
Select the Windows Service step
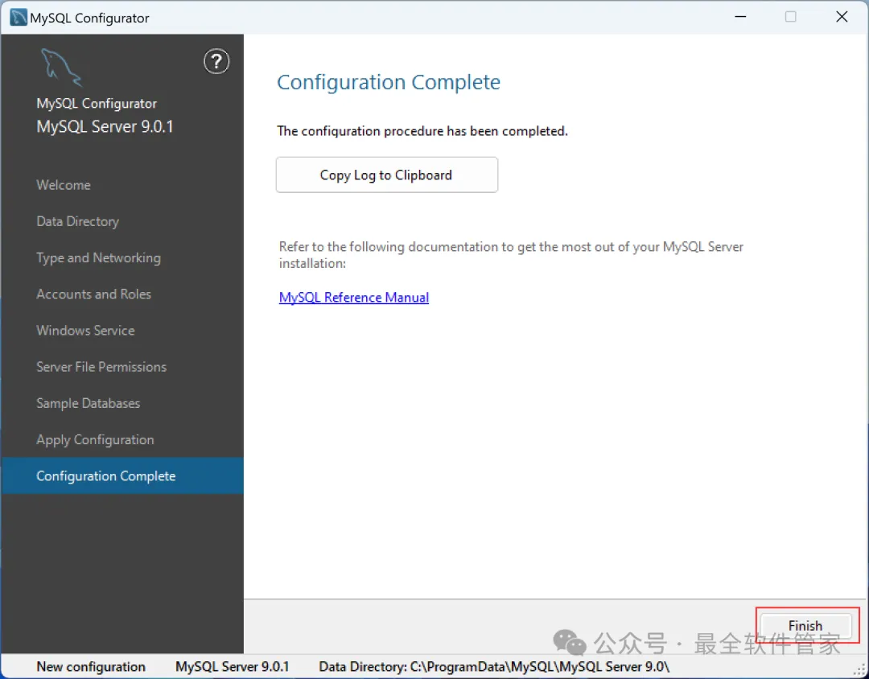[x=85, y=331]
